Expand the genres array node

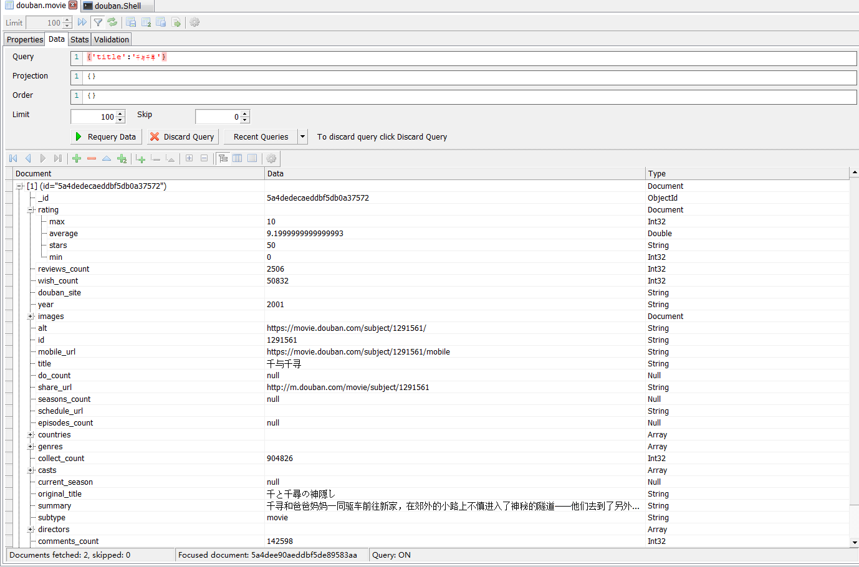pyautogui.click(x=30, y=446)
